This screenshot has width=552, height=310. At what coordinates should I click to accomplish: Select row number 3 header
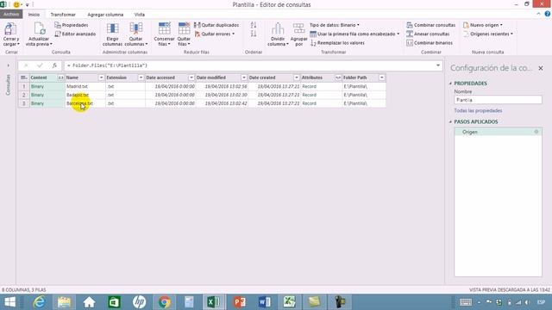(23, 103)
